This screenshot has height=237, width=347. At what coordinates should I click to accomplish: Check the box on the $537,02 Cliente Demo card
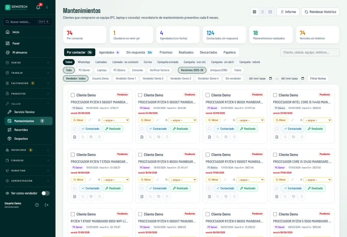(275, 155)
